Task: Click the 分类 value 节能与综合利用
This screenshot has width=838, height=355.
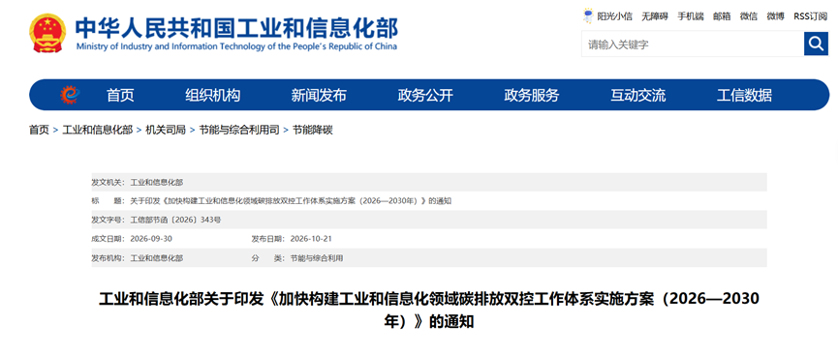Action: point(317,258)
